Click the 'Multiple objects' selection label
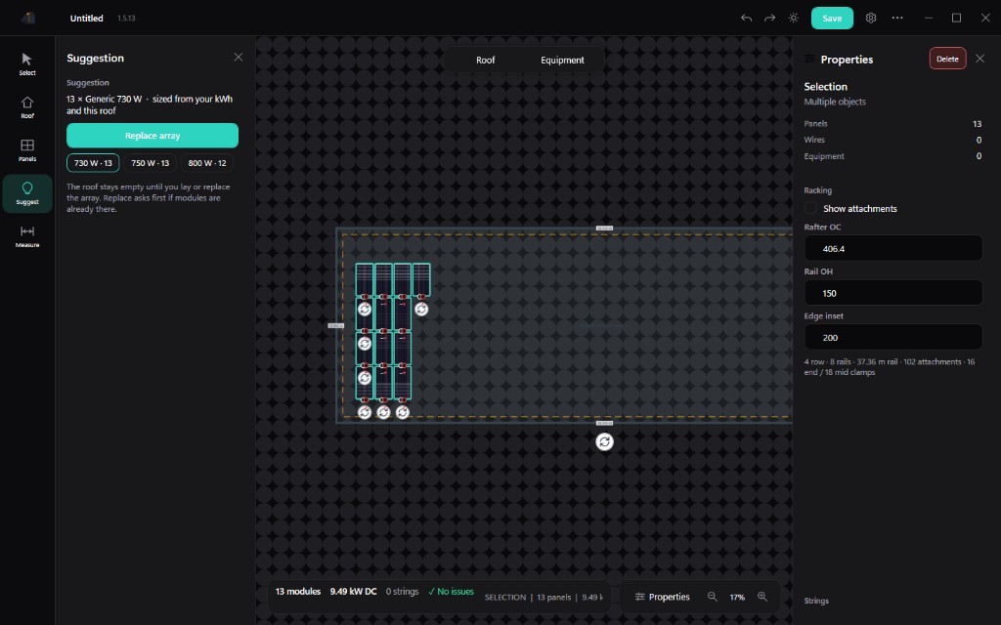This screenshot has height=625, width=1001. (x=835, y=102)
